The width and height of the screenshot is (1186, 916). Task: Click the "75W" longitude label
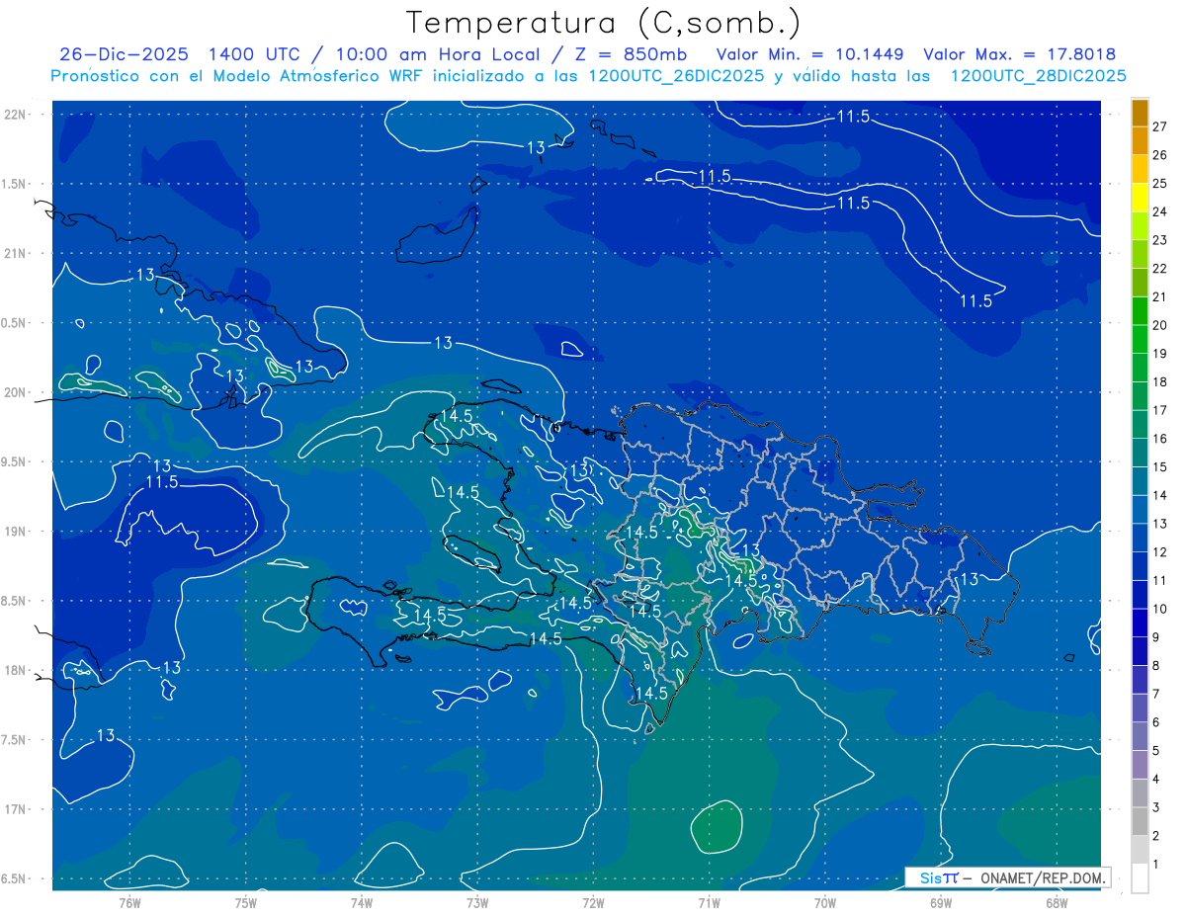(246, 902)
